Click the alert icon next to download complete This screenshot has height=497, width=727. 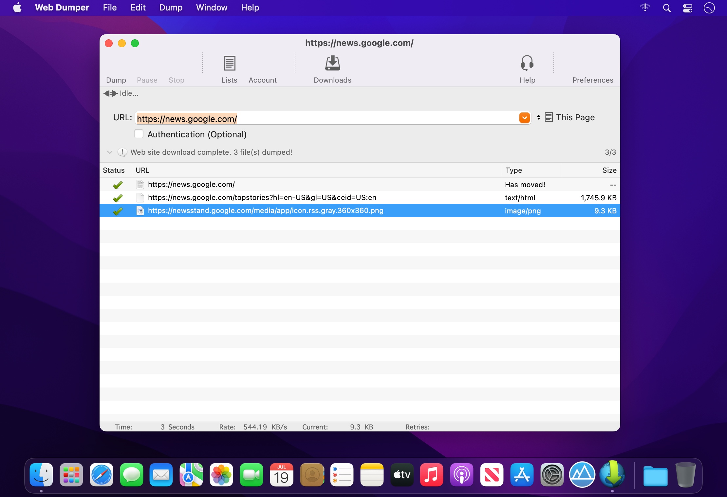[x=122, y=152]
